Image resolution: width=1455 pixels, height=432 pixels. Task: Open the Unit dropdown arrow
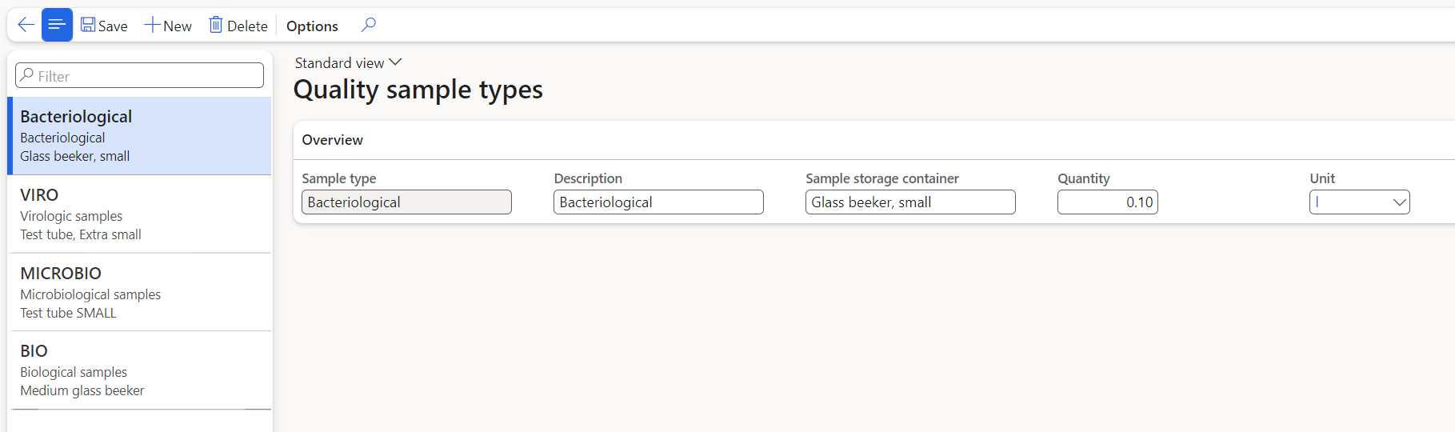[x=1399, y=202]
